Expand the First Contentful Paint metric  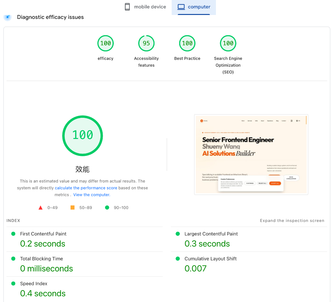click(x=43, y=234)
